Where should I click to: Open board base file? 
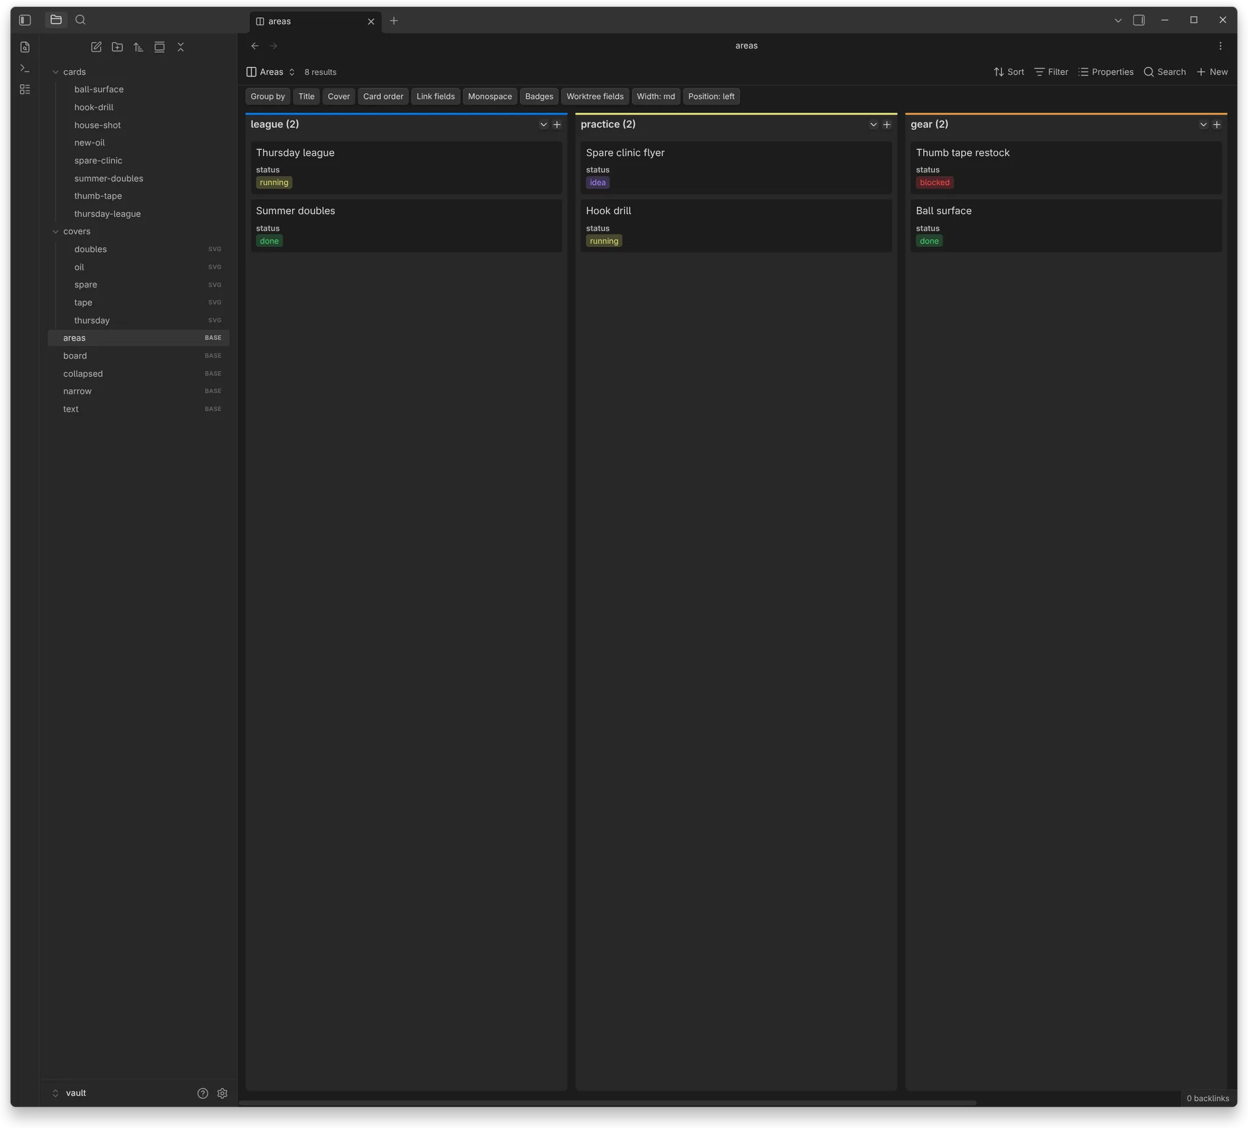pyautogui.click(x=139, y=356)
